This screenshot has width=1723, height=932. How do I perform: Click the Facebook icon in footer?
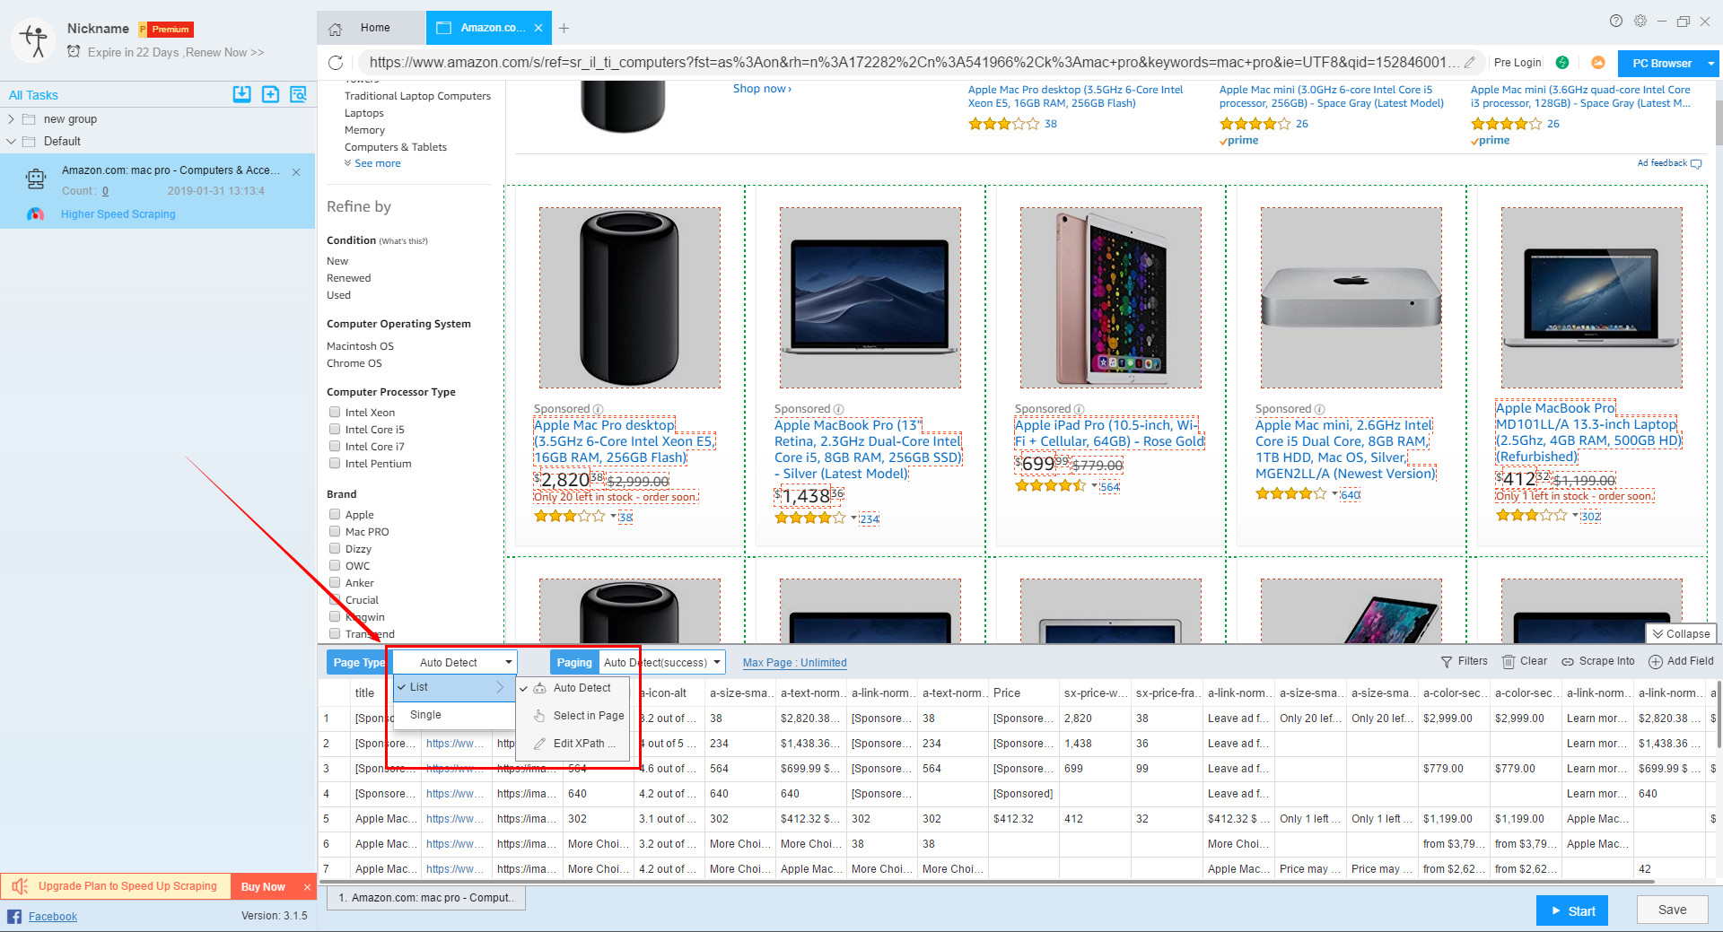tap(14, 916)
